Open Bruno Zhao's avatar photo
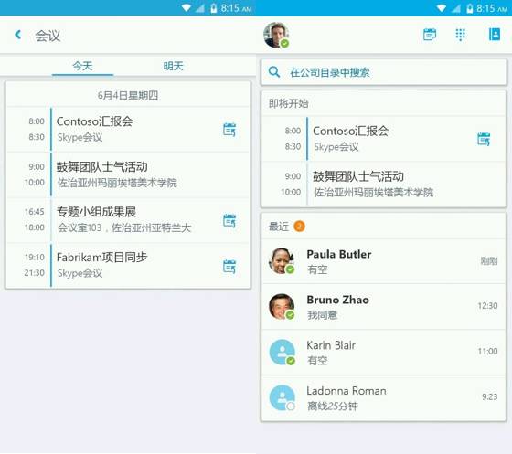Viewport: 512px width, 454px height. [x=282, y=307]
